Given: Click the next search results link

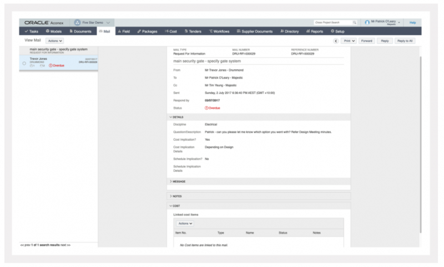Looking at the screenshot, I should click(65, 245).
